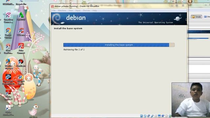
Task: Select the Mozilla Firefox desktop shortcut
Action: click(8, 64)
